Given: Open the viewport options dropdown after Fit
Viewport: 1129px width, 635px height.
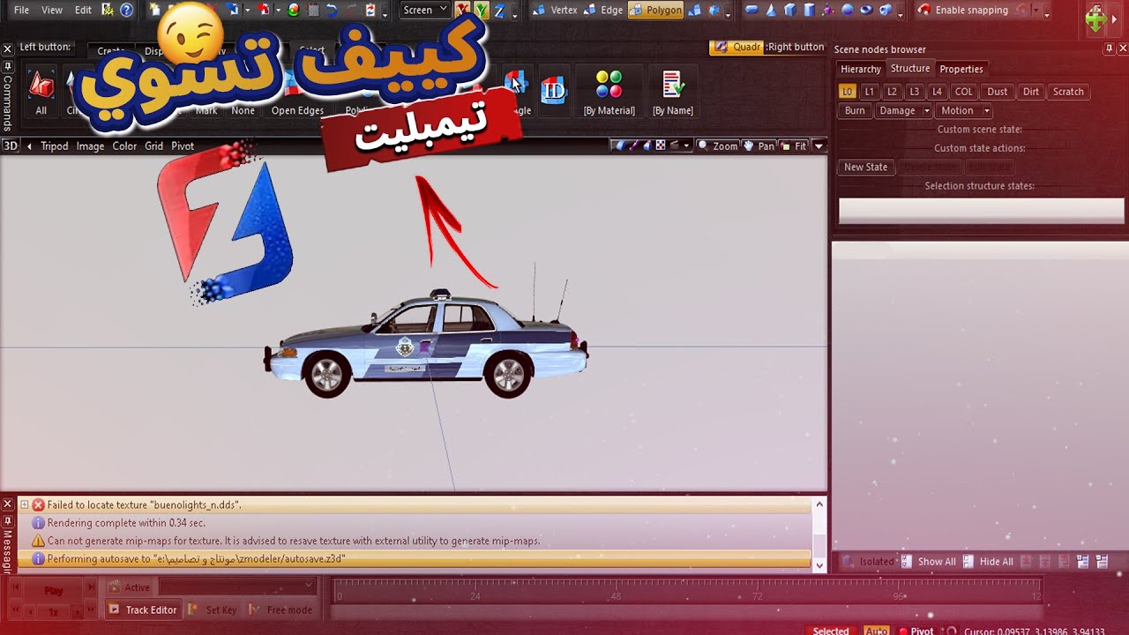Looking at the screenshot, I should [x=819, y=146].
